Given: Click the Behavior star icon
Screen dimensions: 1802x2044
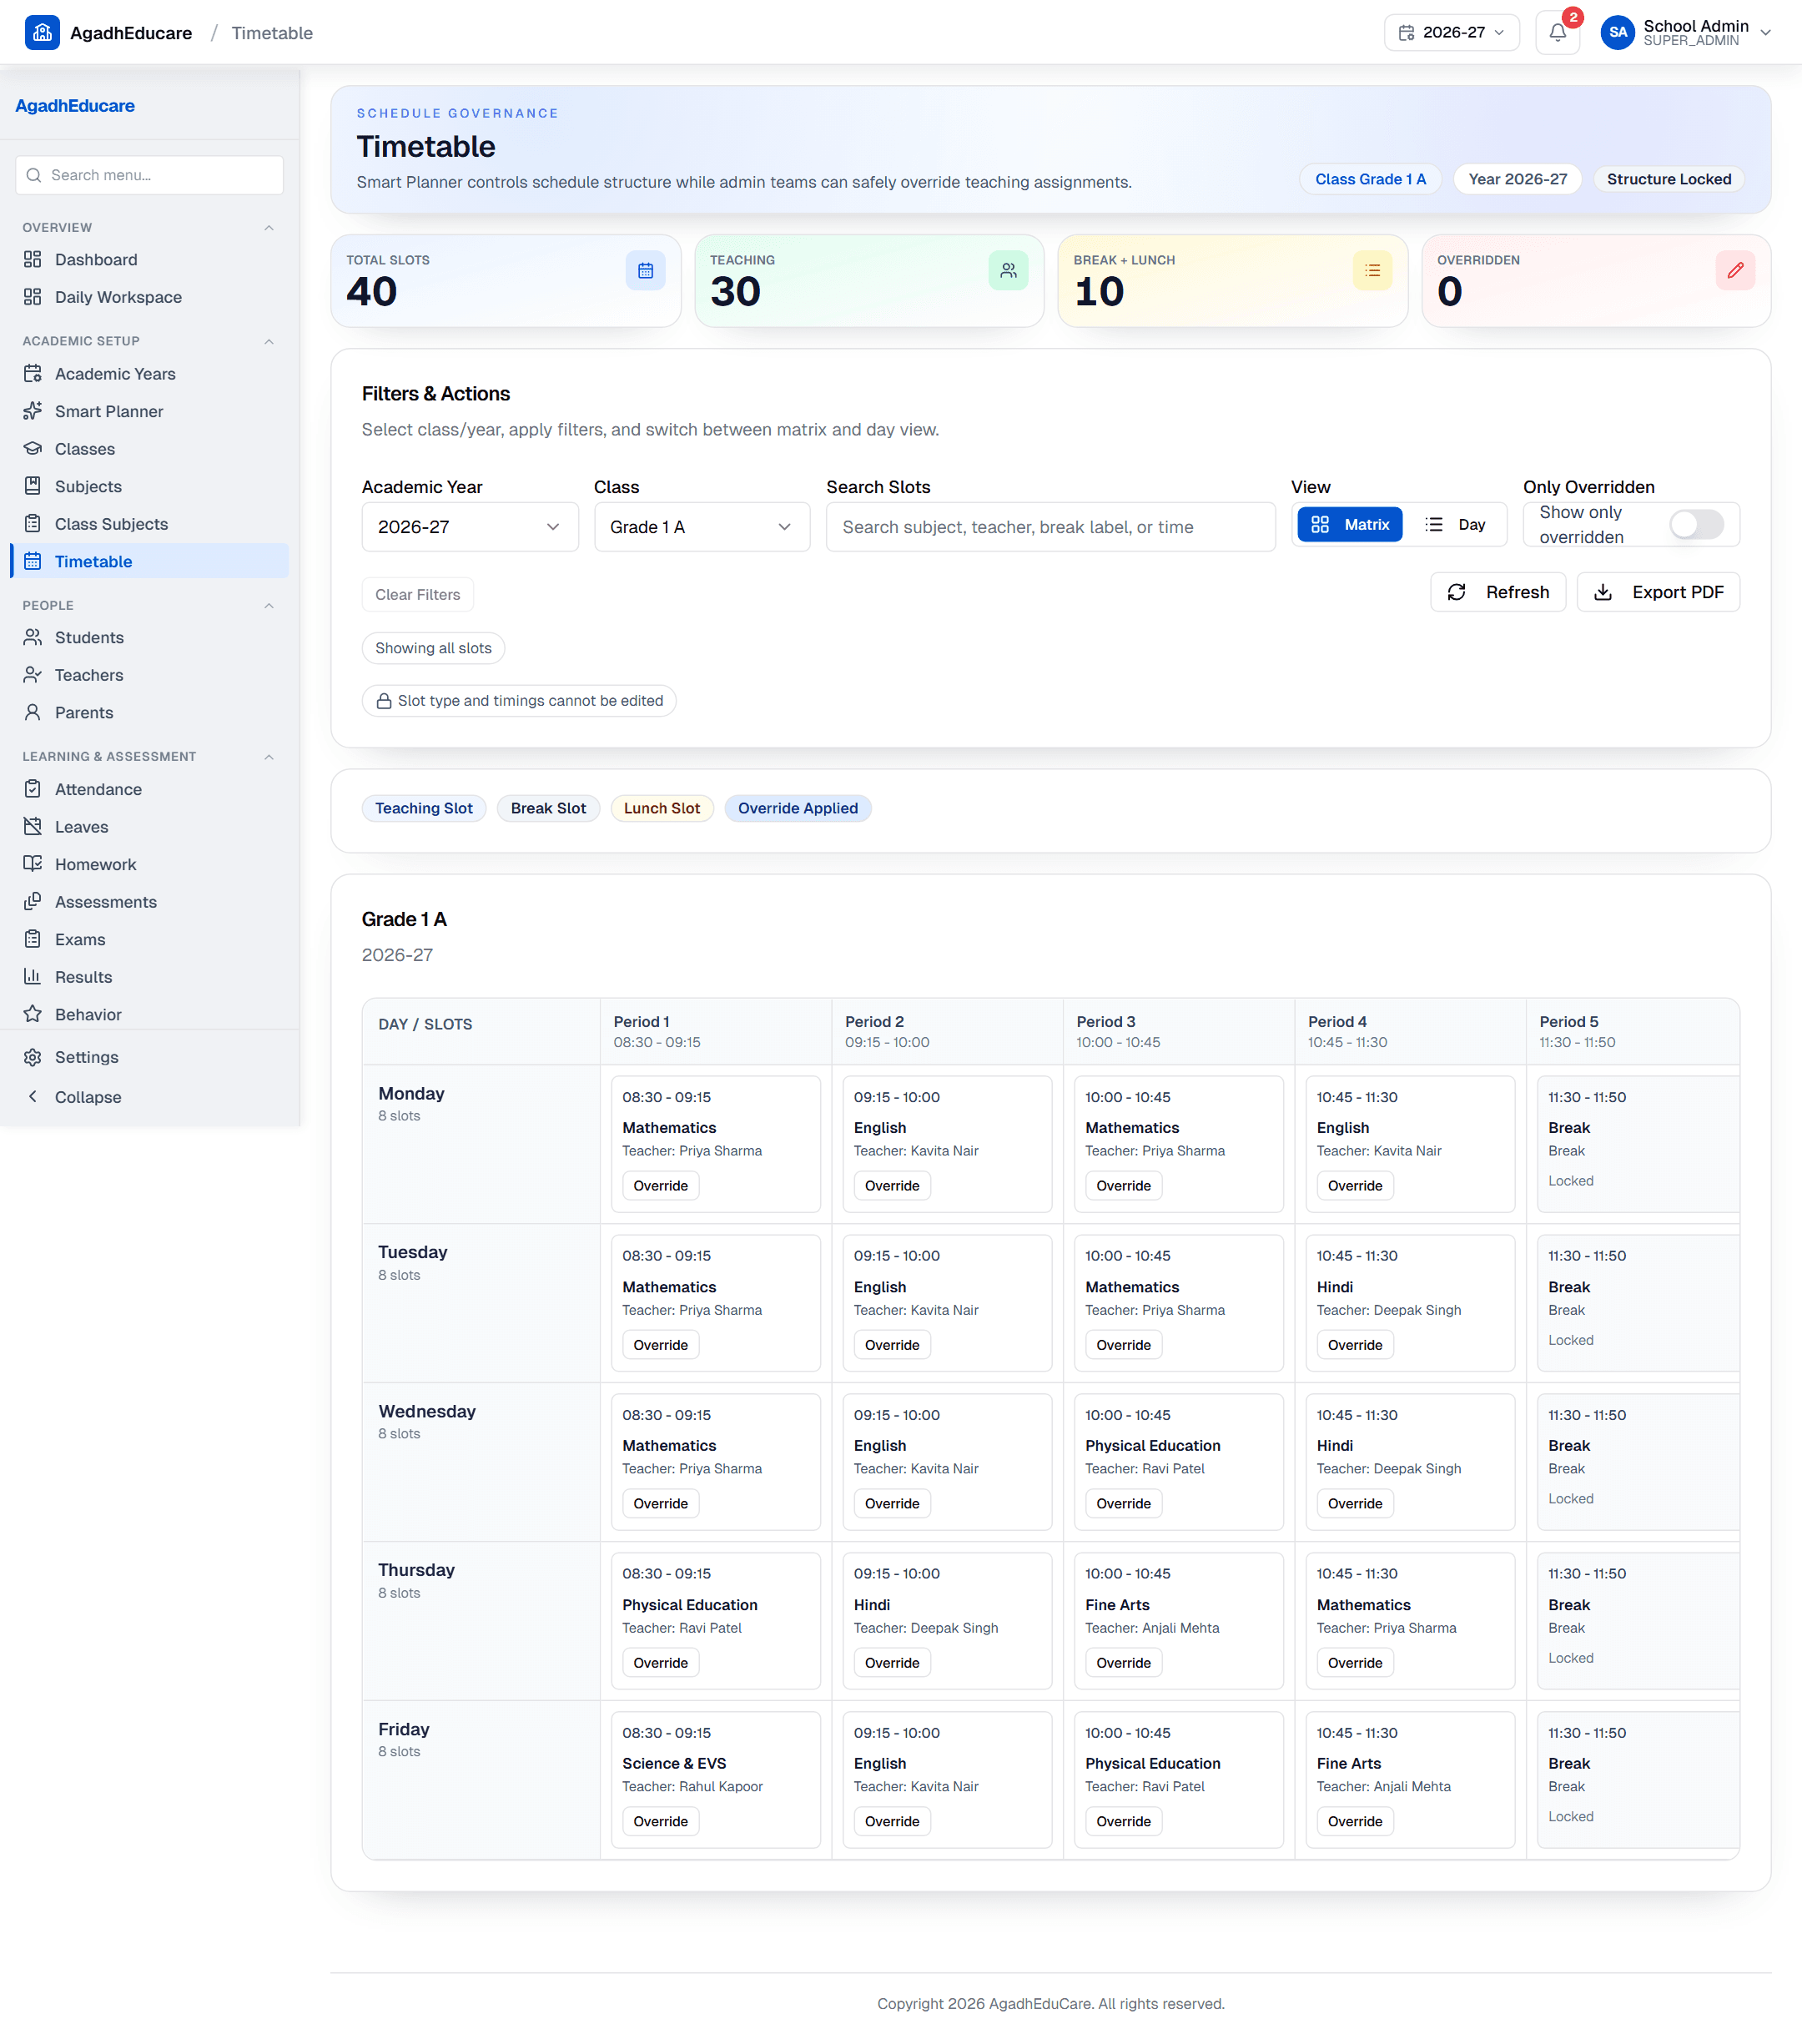Looking at the screenshot, I should (33, 1014).
